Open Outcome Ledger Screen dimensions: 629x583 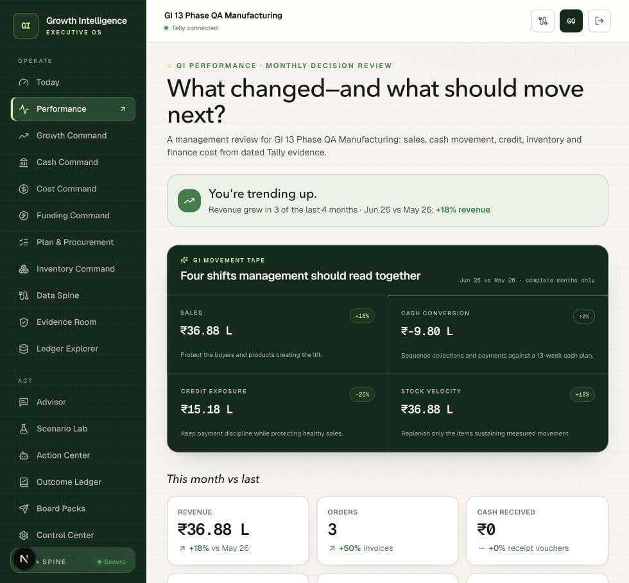(73, 482)
